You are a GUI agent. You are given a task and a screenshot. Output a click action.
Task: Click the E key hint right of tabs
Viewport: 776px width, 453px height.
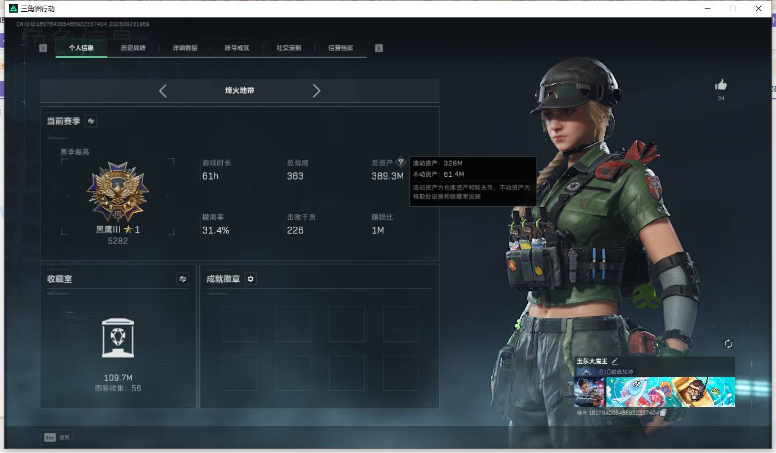click(x=379, y=48)
